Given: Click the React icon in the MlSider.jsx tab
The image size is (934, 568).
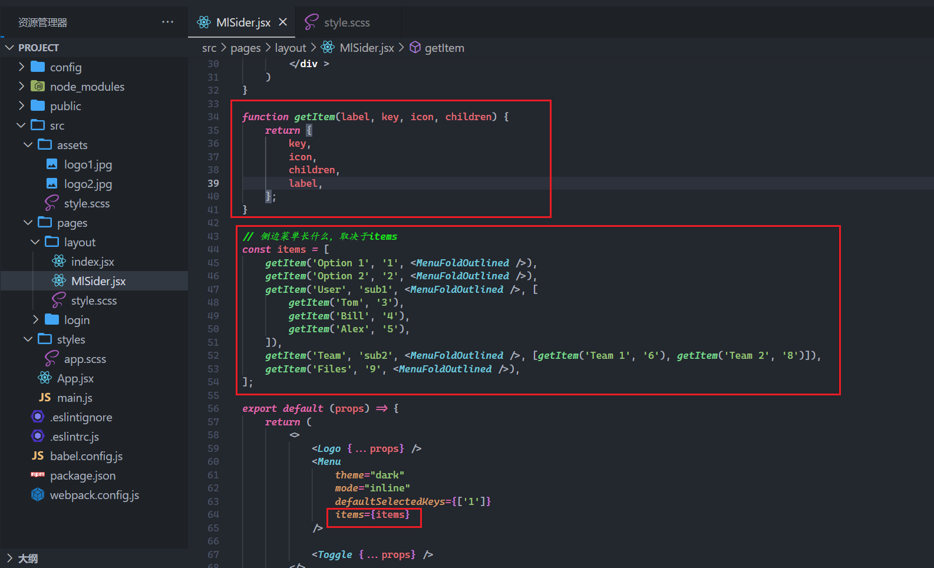Looking at the screenshot, I should [204, 22].
